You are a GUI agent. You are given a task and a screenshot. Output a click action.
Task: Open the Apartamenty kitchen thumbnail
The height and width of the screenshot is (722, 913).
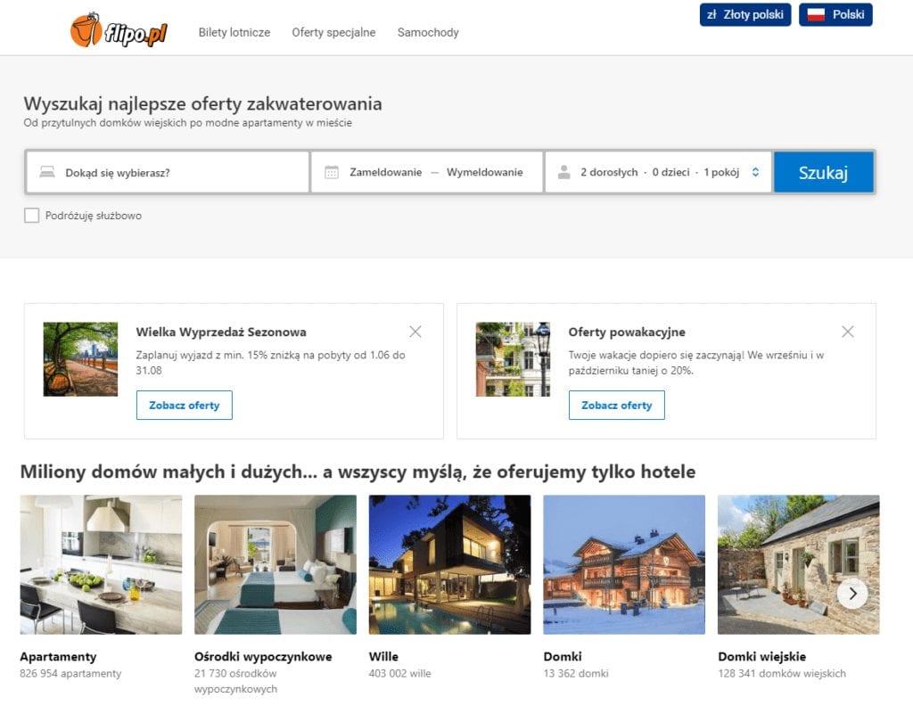(101, 565)
